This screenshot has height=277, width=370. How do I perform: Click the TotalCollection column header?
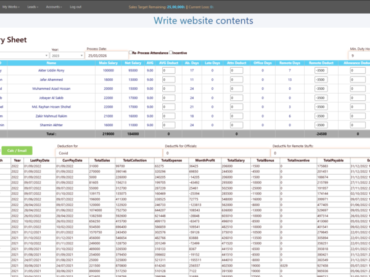click(x=134, y=161)
